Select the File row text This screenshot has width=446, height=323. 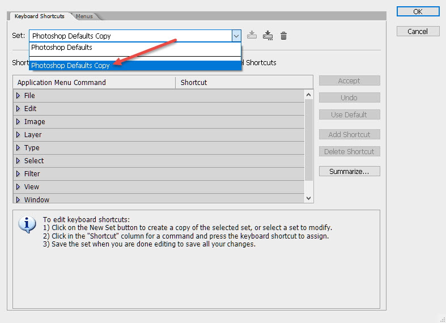[x=29, y=96]
